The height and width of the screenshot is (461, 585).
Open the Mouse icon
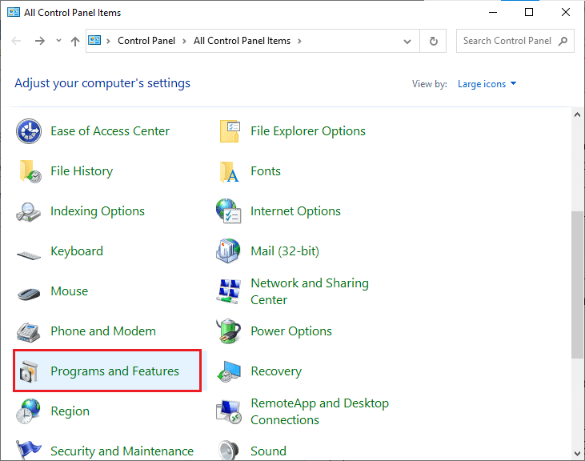point(29,291)
